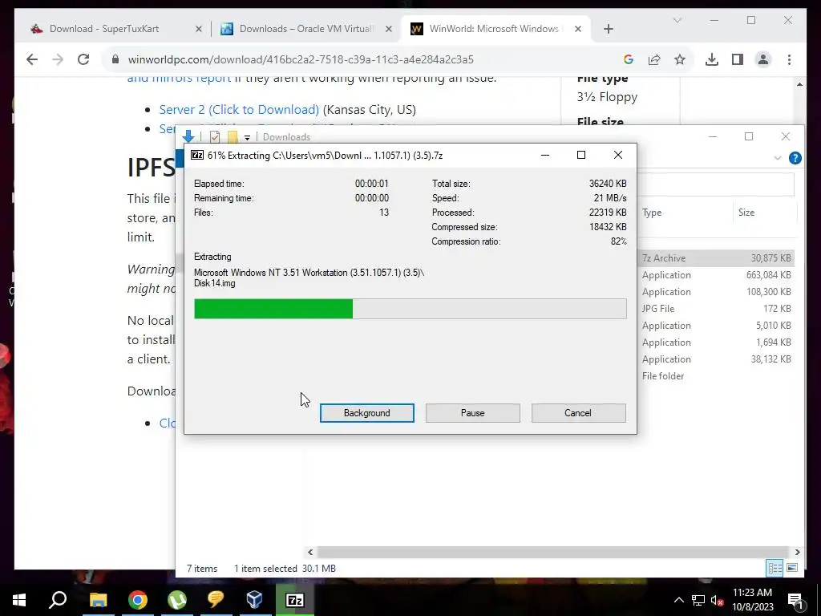Viewport: 821px width, 616px height.
Task: Pause the 7-Zip extraction
Action: (472, 413)
